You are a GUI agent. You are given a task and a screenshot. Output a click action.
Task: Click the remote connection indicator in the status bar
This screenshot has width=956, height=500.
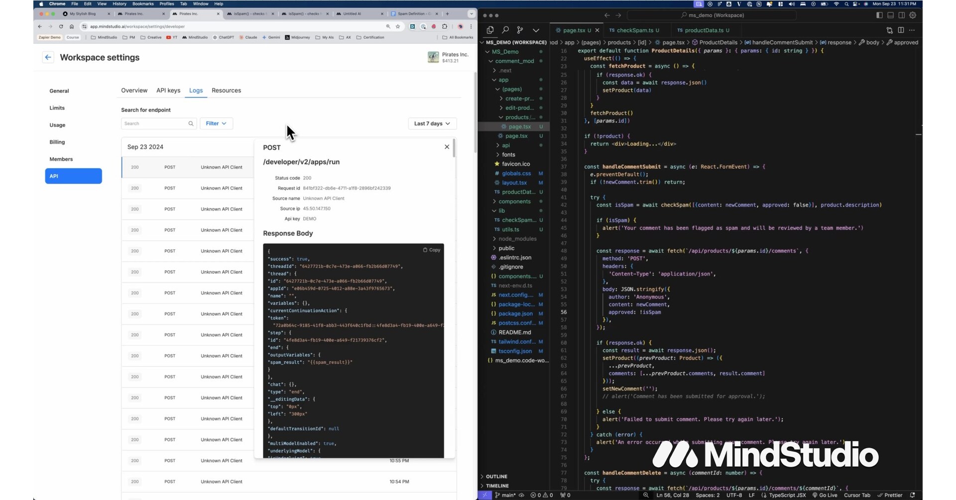pos(484,496)
